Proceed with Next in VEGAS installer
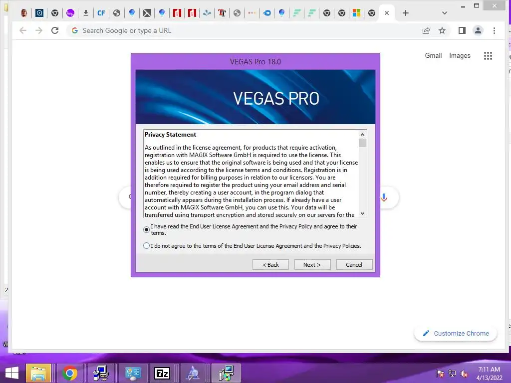The height and width of the screenshot is (383, 511). [312, 265]
